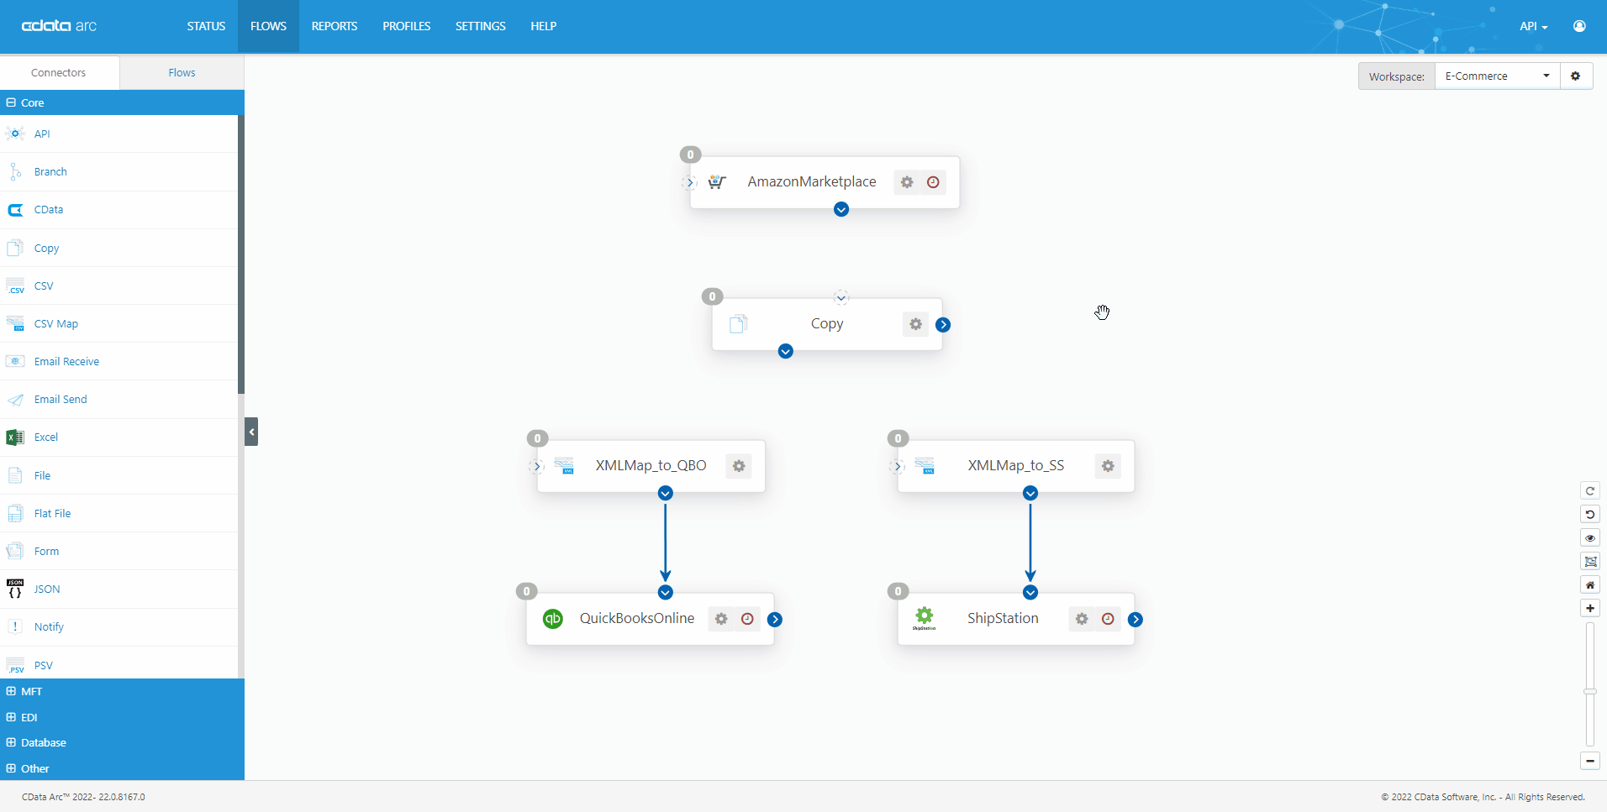
Task: Open the REPORTS menu
Action: (335, 26)
